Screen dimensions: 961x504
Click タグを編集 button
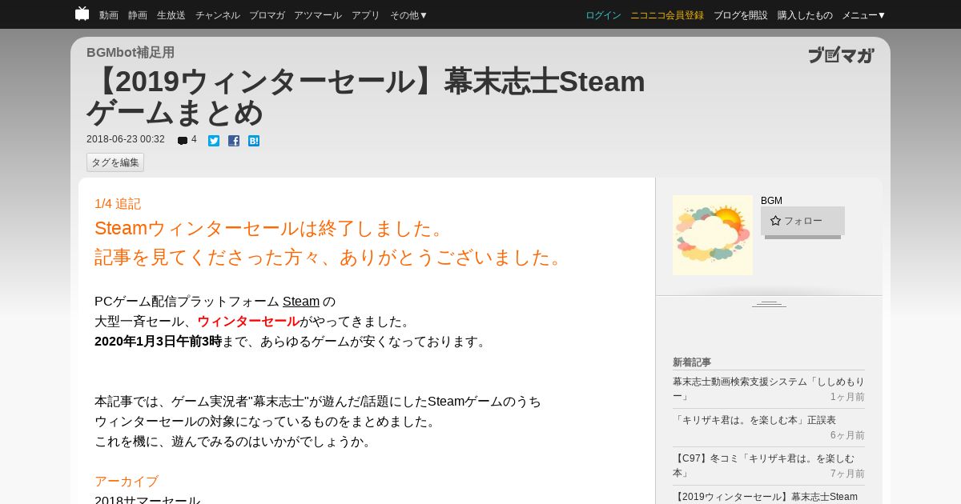click(x=115, y=162)
